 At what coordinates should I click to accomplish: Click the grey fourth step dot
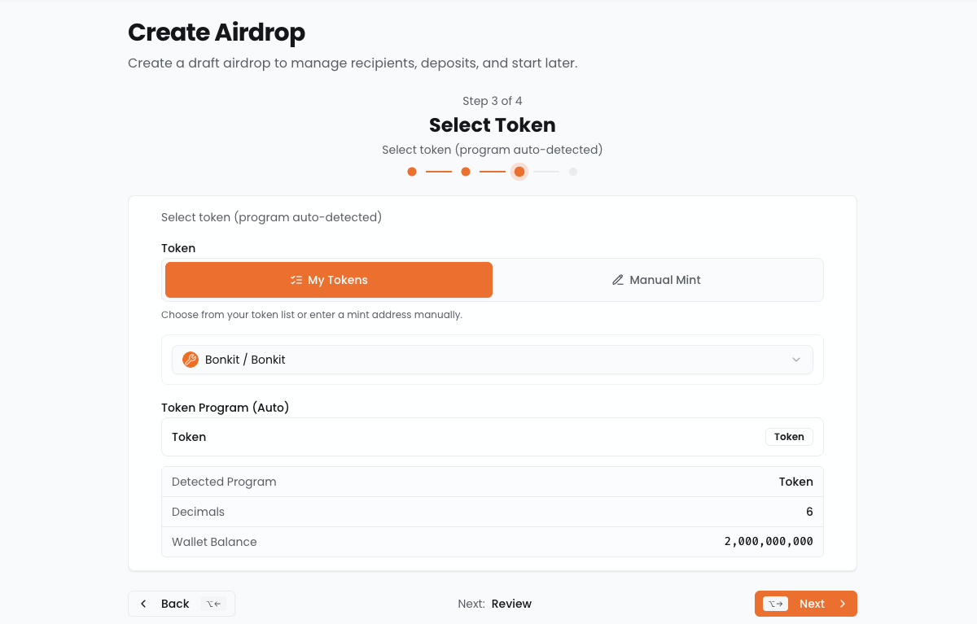tap(573, 172)
